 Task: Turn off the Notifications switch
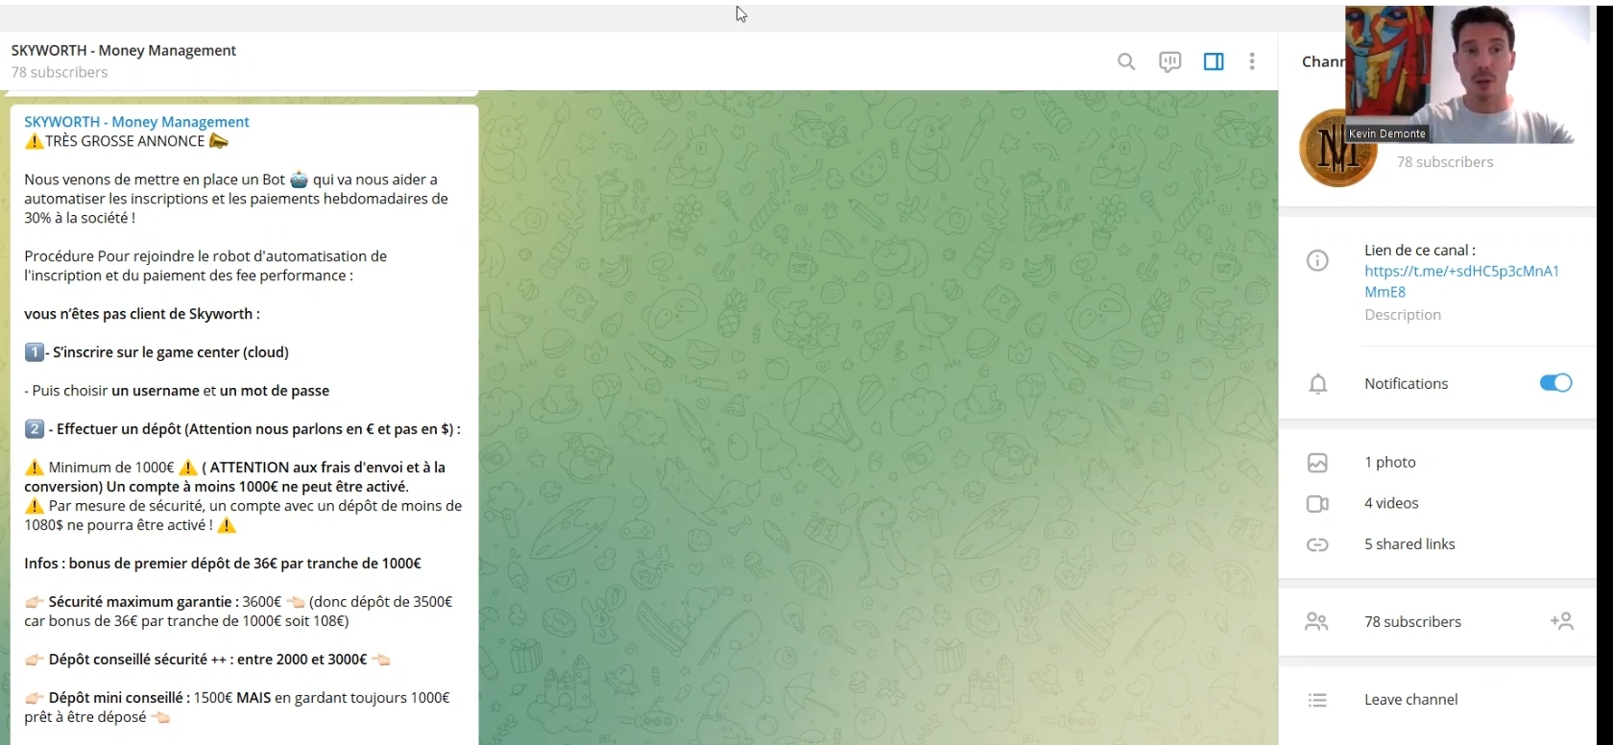point(1555,383)
